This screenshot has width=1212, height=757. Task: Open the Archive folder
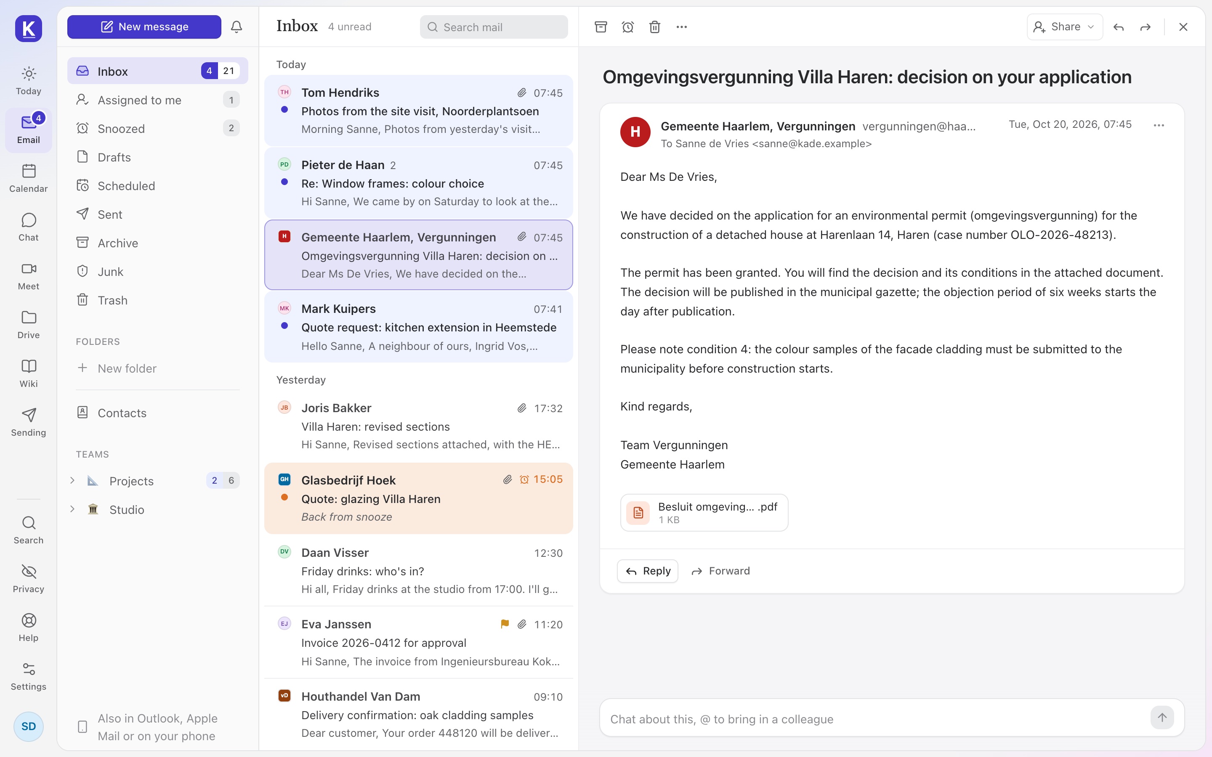pyautogui.click(x=158, y=243)
